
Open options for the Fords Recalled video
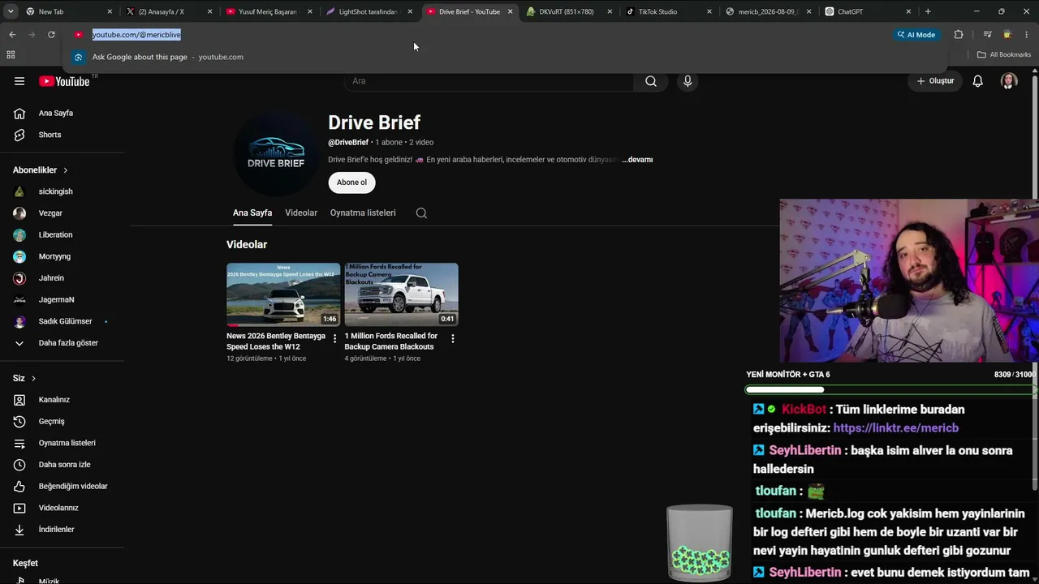[x=453, y=338]
